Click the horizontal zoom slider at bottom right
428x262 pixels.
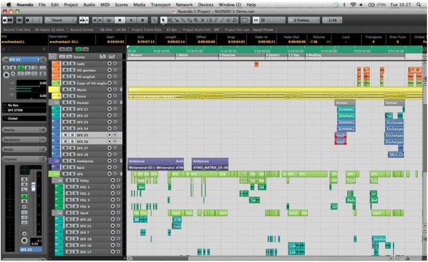tap(408, 258)
